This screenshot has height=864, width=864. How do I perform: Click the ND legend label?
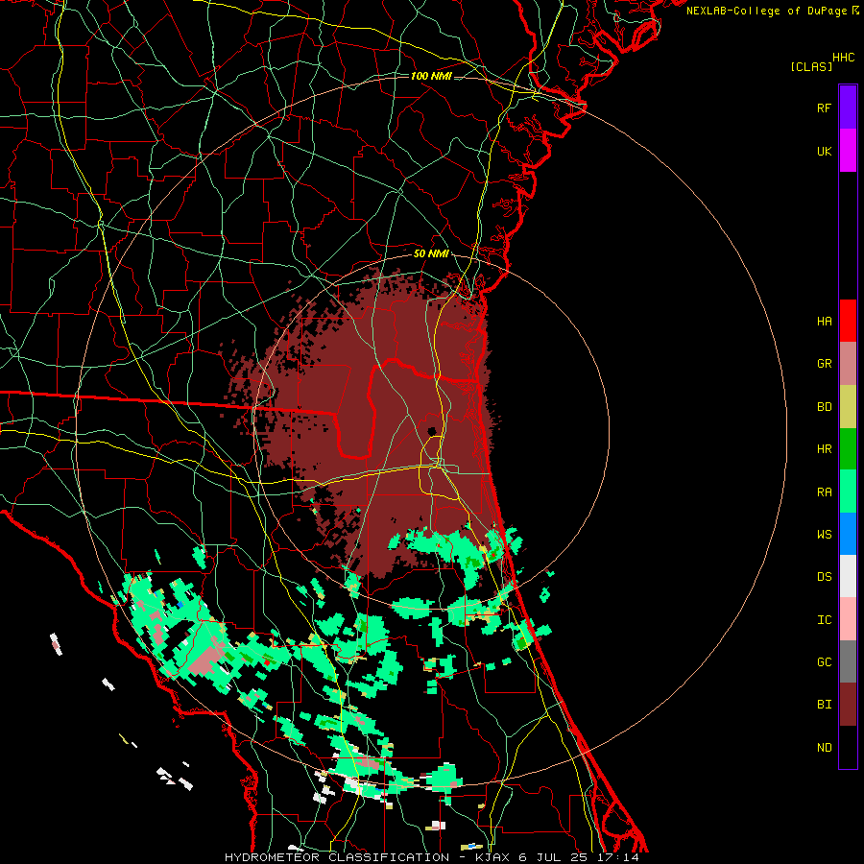click(x=824, y=748)
